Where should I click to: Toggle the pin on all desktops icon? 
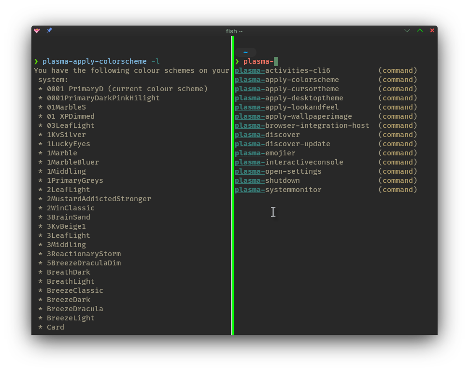[x=49, y=30]
